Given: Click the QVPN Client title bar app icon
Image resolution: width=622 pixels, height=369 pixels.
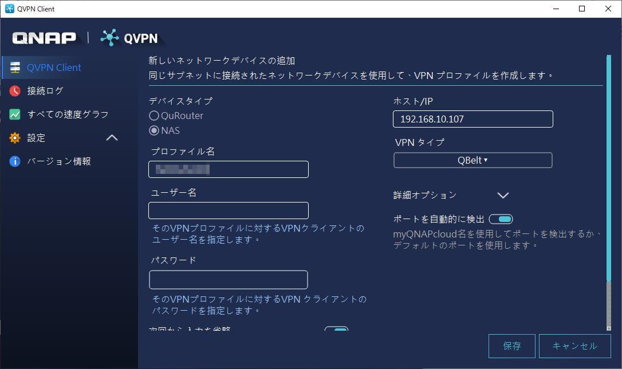Looking at the screenshot, I should click(9, 9).
